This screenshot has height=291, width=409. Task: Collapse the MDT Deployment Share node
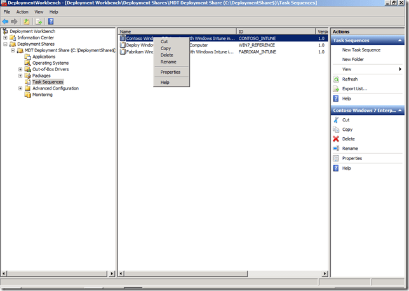tap(13, 50)
